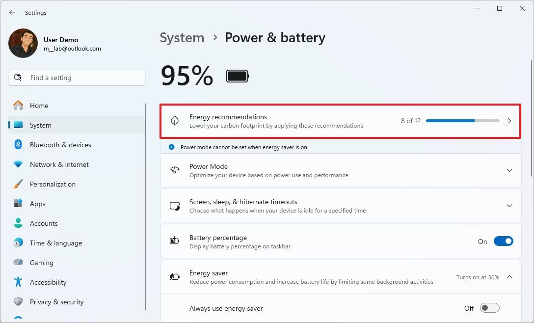The height and width of the screenshot is (323, 534).
Task: Go back using the back arrow
Action: click(x=12, y=12)
